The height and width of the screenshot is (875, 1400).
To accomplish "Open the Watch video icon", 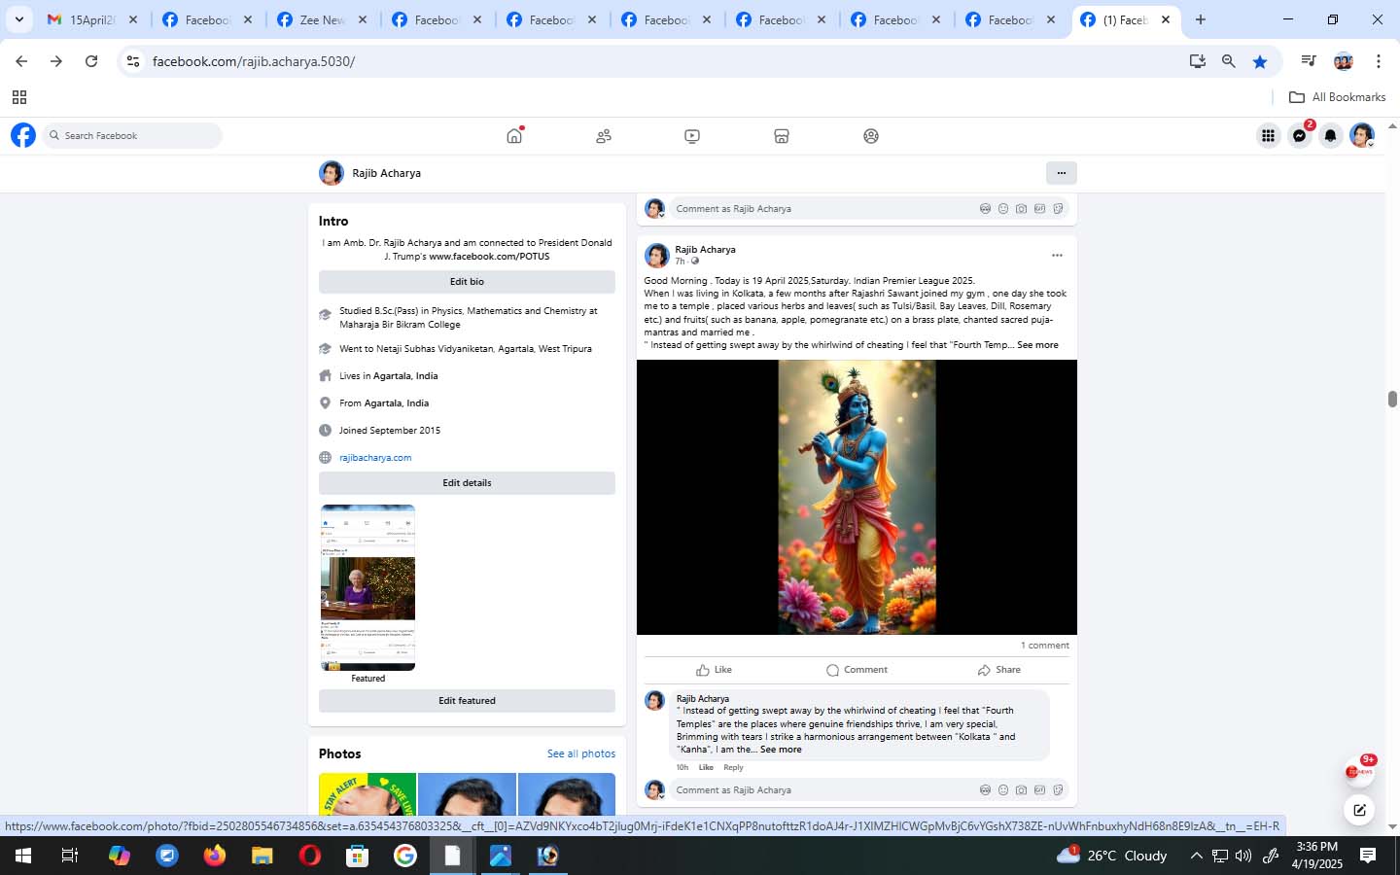I will pos(692,136).
